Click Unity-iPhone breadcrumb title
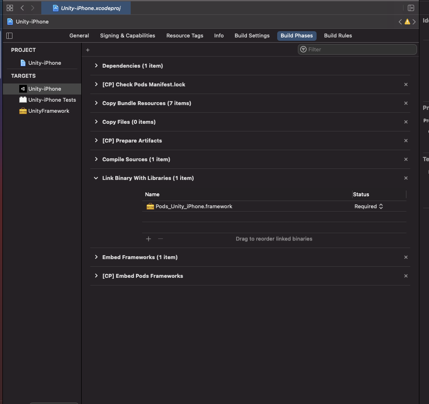429x404 pixels. (x=32, y=22)
